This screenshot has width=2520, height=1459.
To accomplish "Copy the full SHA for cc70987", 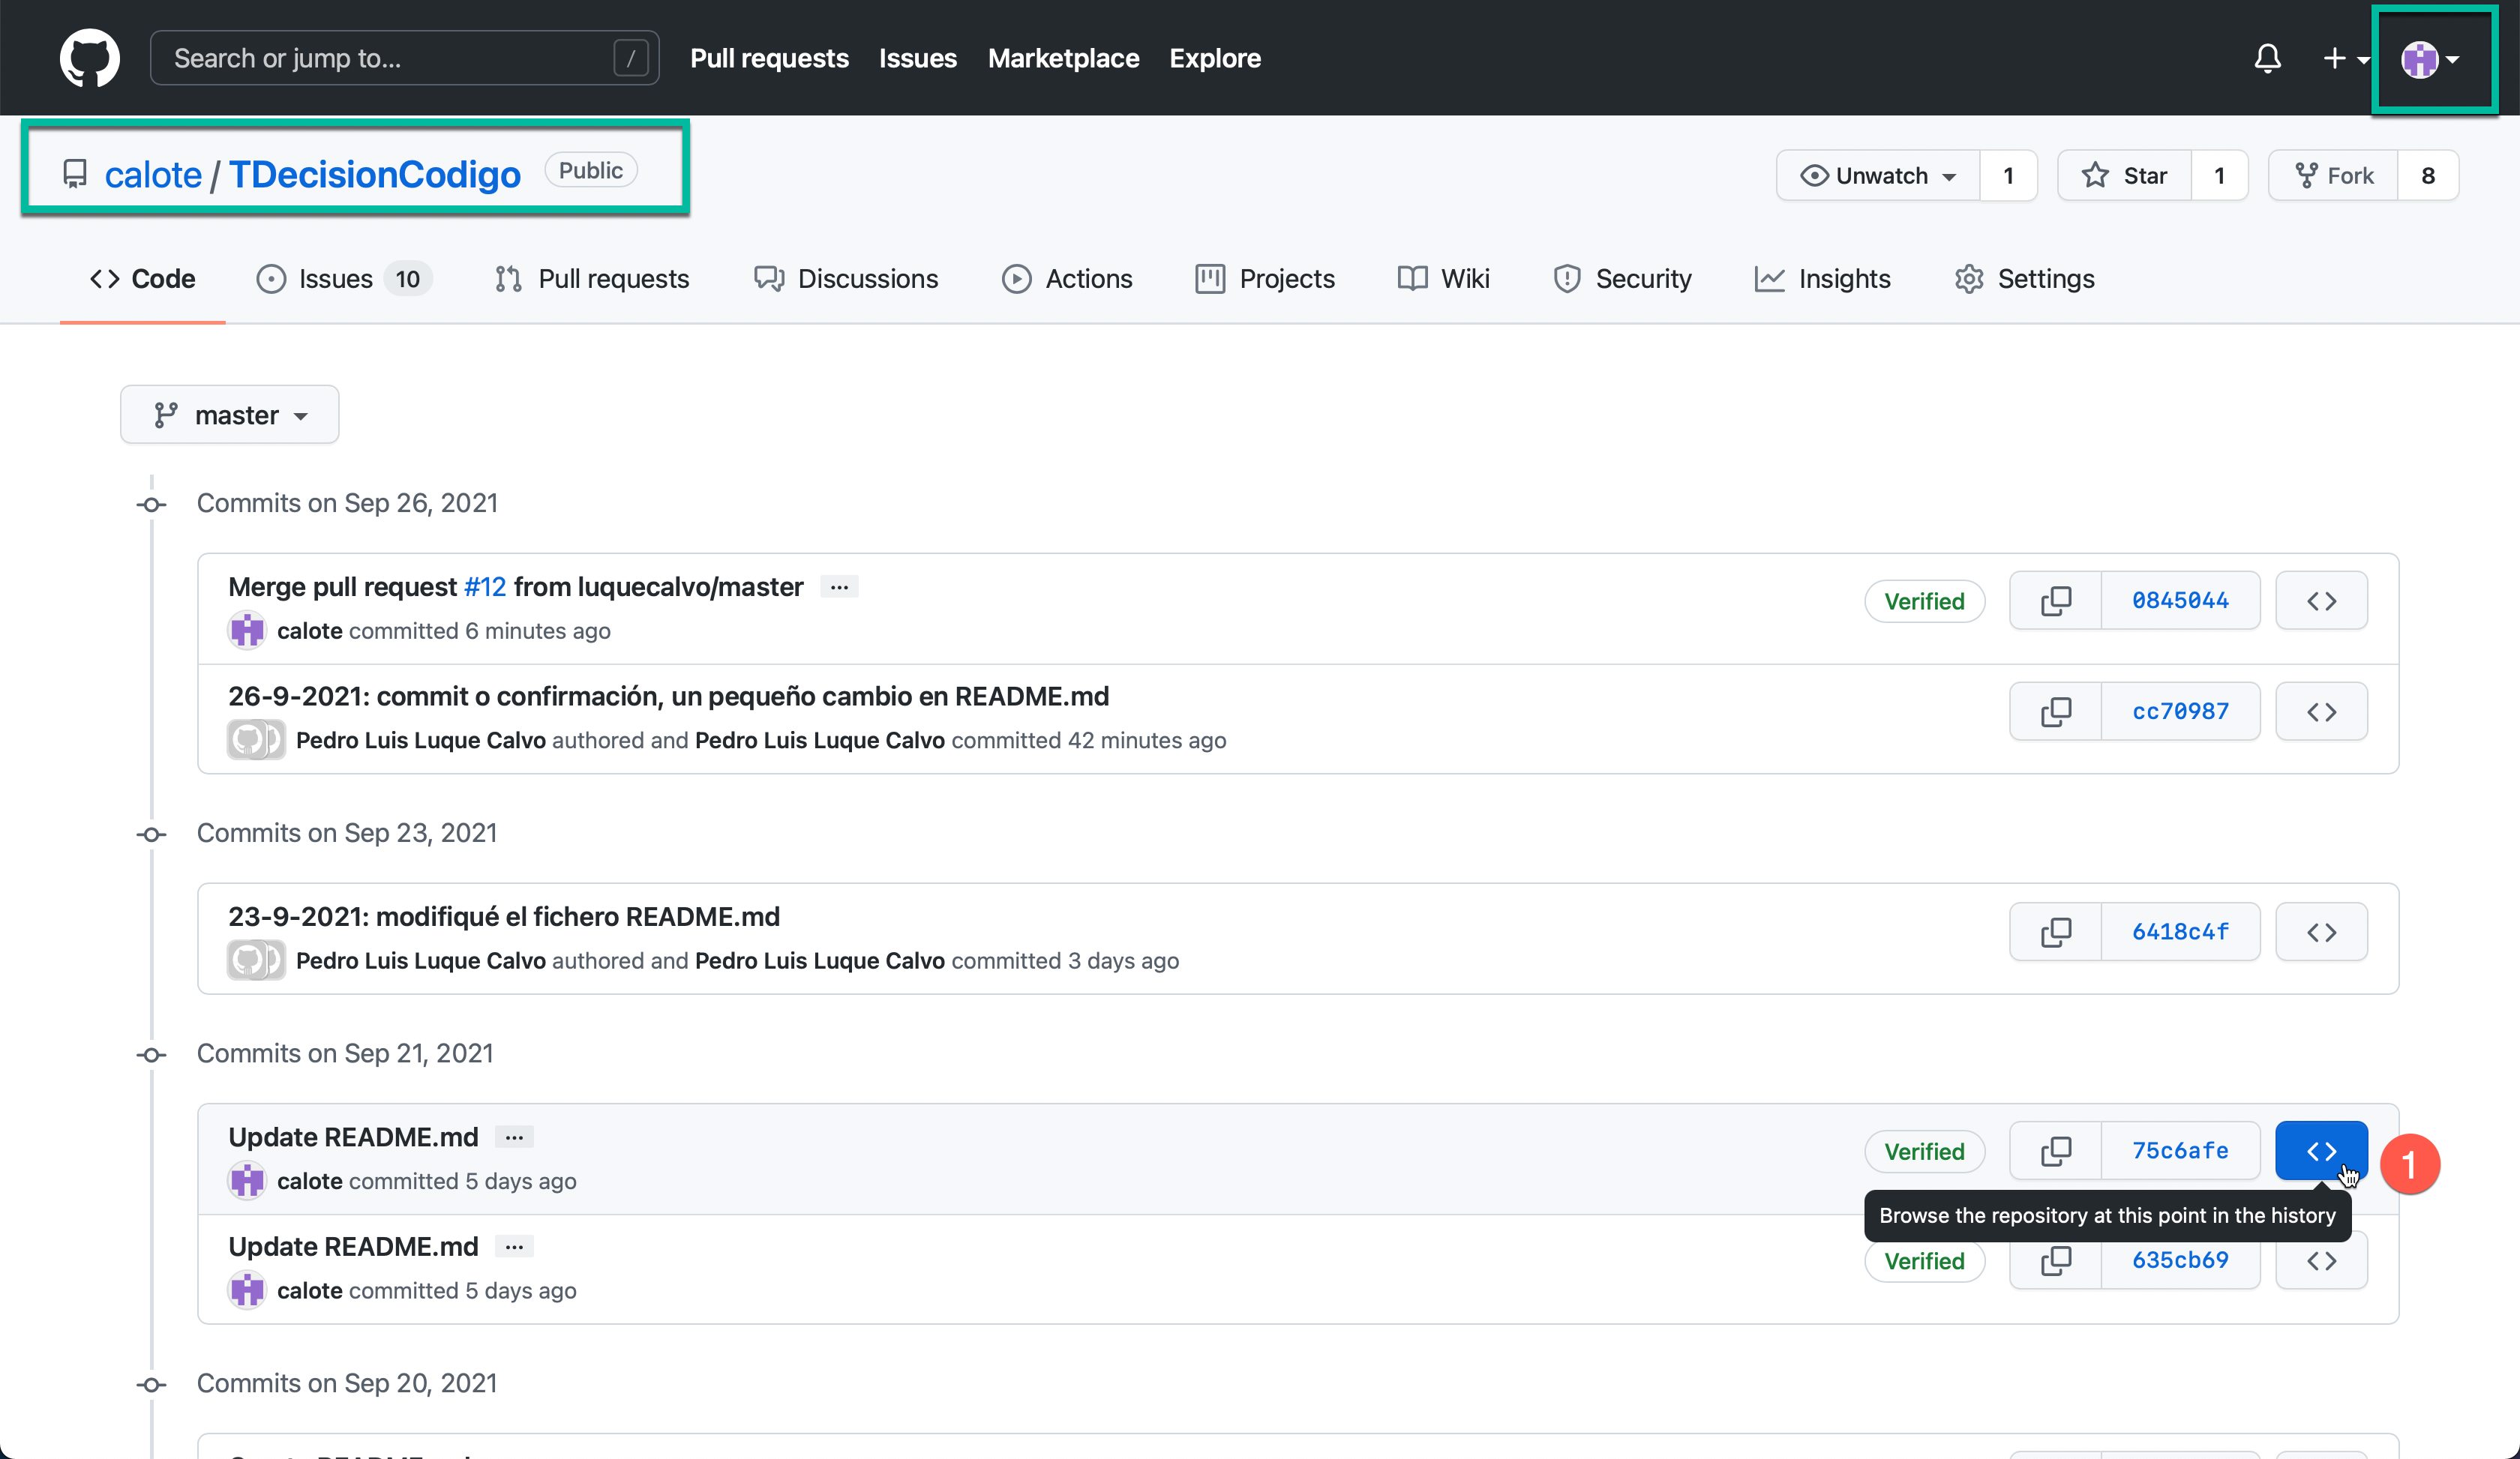I will pyautogui.click(x=2056, y=712).
